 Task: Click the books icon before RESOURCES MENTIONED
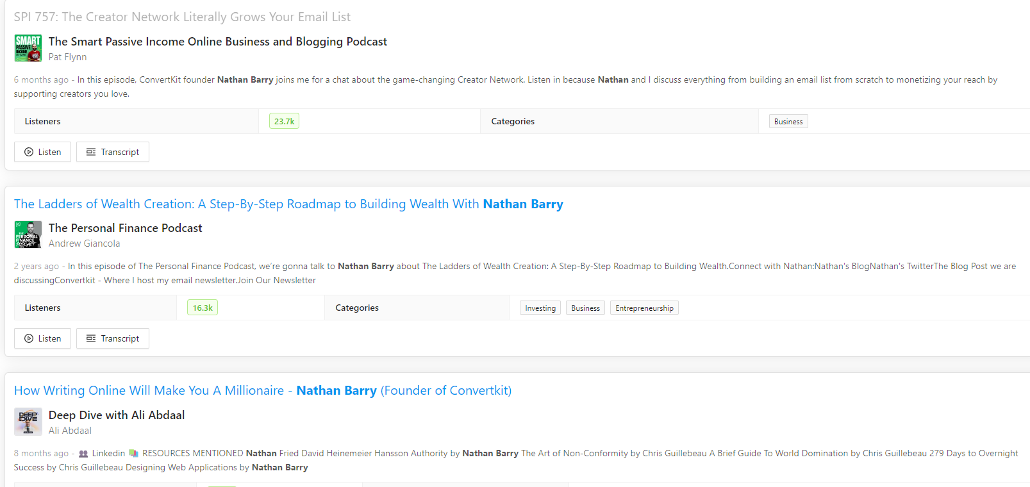tap(133, 454)
